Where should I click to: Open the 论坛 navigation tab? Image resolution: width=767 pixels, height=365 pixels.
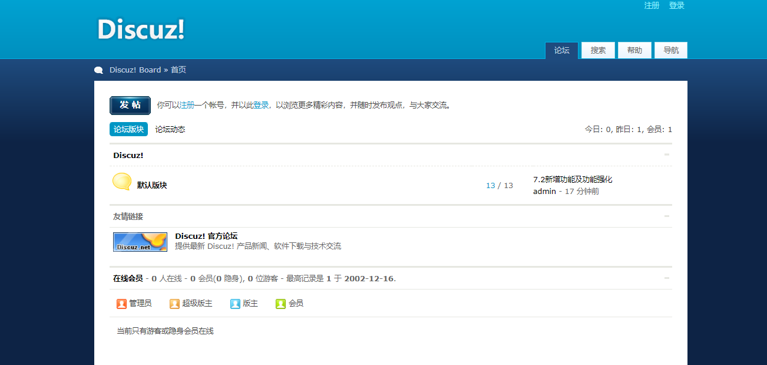click(x=562, y=51)
